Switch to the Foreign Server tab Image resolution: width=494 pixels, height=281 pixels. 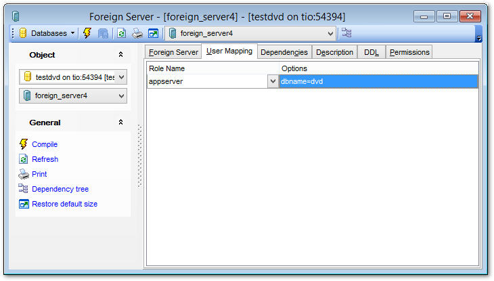click(x=173, y=52)
